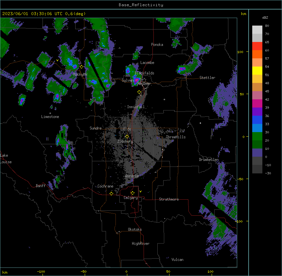Pick the darkest gray -30 to -10 swatch
Viewport: 282px width, 276px height.
pos(257,169)
